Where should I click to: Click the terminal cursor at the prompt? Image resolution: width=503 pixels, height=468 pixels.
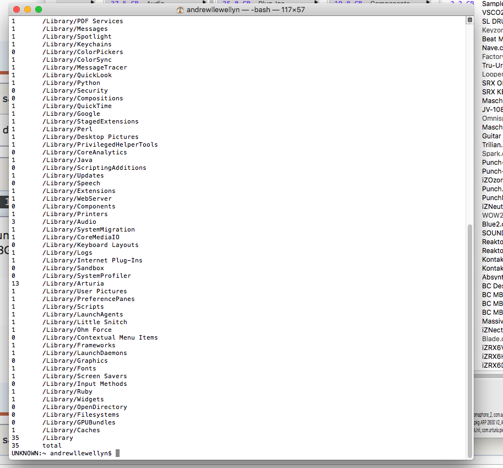pos(118,453)
